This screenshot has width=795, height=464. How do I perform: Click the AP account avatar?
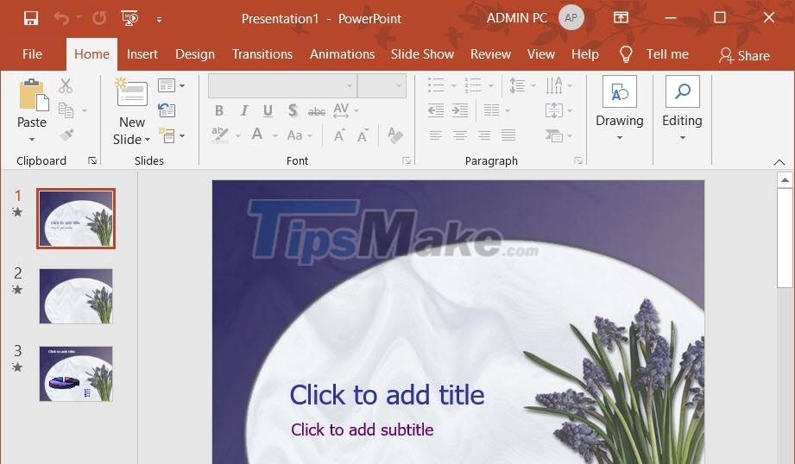coord(571,18)
